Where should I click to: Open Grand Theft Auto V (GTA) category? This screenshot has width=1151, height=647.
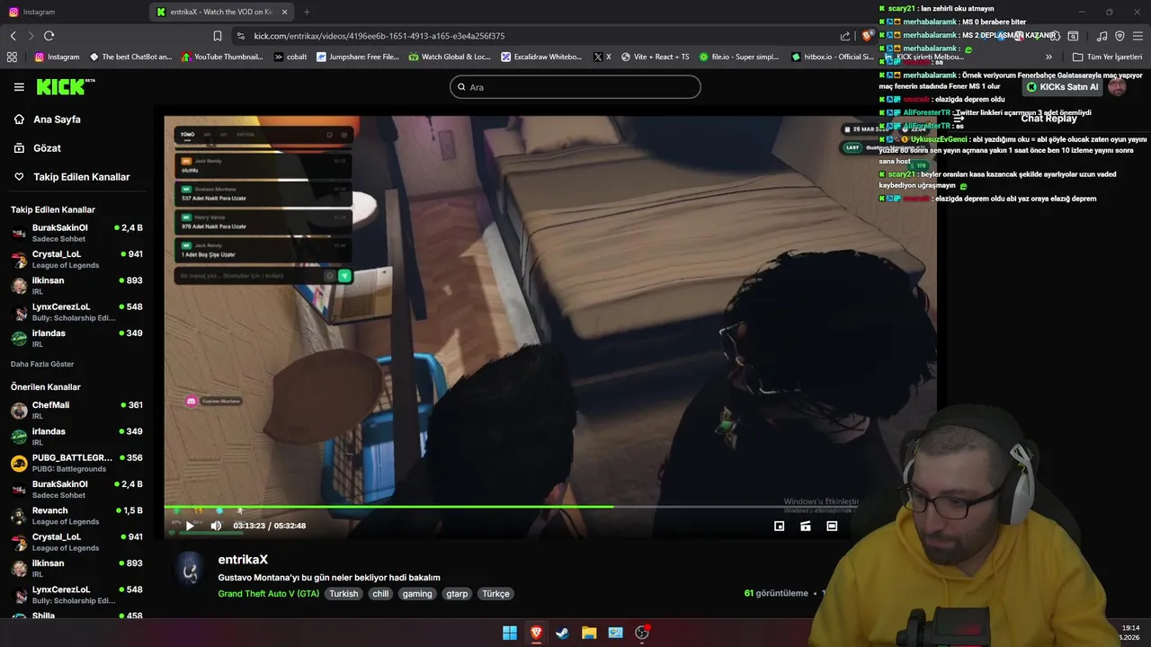point(268,594)
